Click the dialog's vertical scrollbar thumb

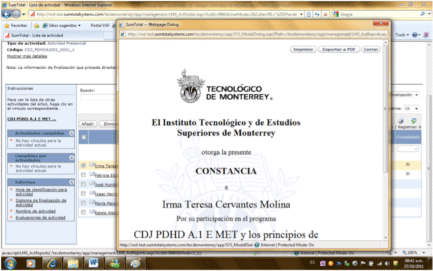pyautogui.click(x=385, y=109)
